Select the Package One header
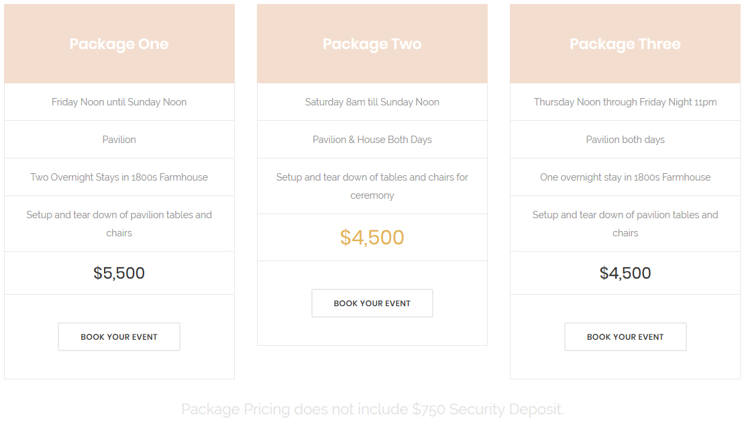Screen dimensions: 744x421 [x=119, y=44]
